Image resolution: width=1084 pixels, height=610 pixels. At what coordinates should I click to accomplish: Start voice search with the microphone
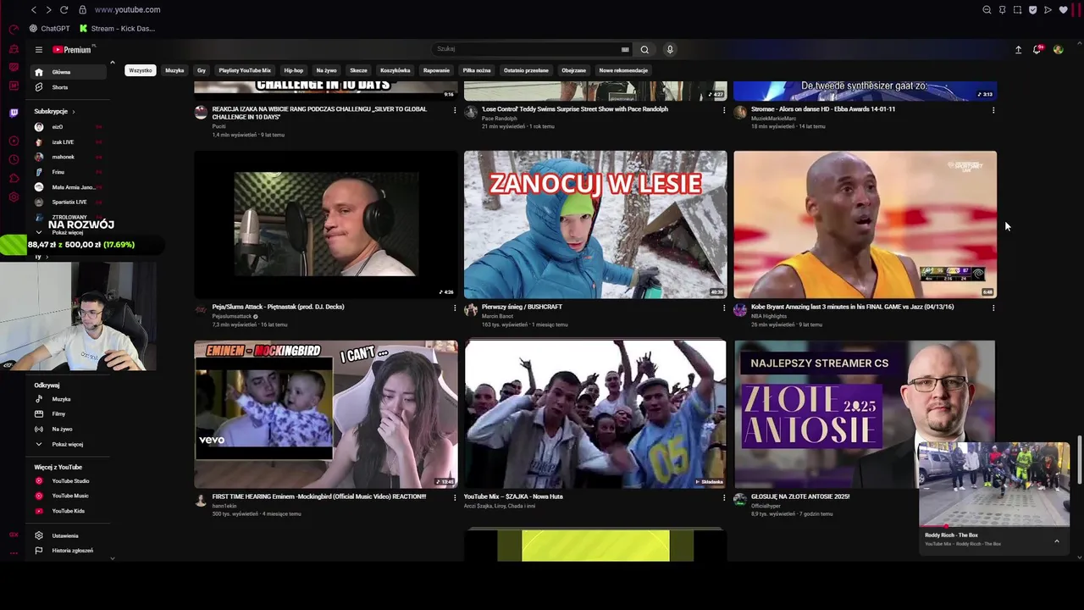click(670, 49)
